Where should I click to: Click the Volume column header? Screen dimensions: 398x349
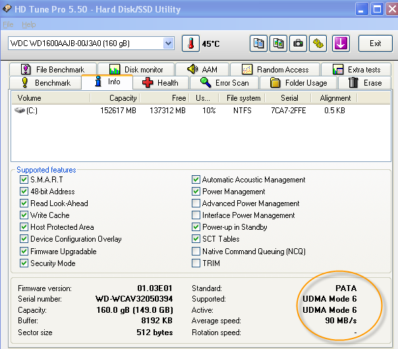[x=51, y=98]
